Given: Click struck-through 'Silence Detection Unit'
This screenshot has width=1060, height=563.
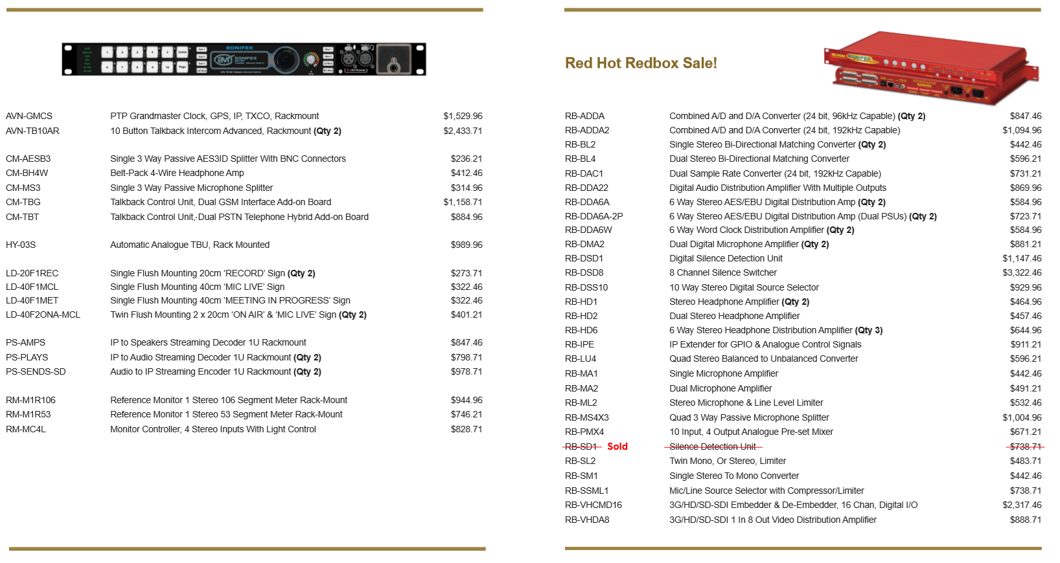Looking at the screenshot, I should click(713, 447).
